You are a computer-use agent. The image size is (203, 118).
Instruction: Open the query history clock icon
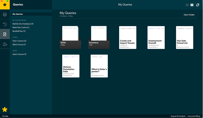[5, 24]
